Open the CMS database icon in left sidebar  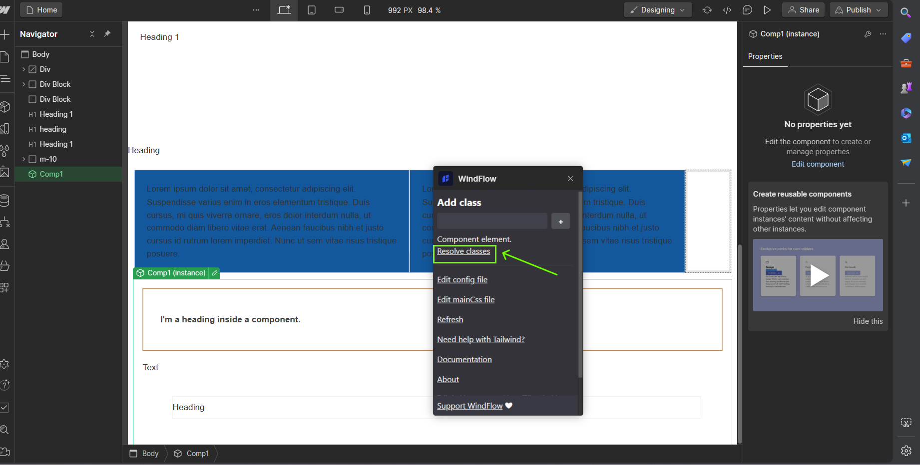click(x=5, y=201)
